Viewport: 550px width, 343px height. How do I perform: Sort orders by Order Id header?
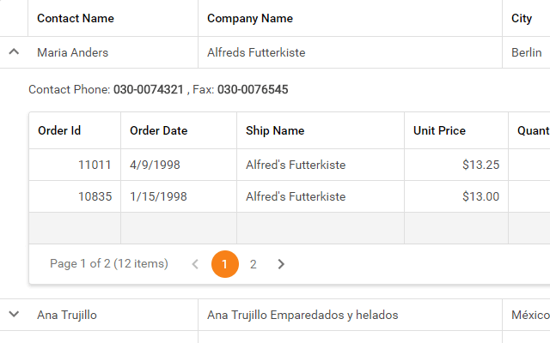pyautogui.click(x=59, y=131)
